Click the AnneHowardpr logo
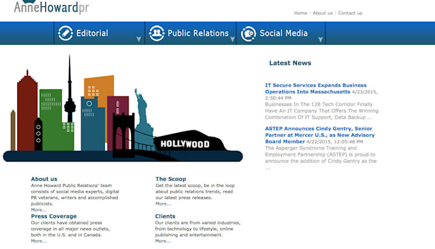The height and width of the screenshot is (249, 435). point(51,6)
